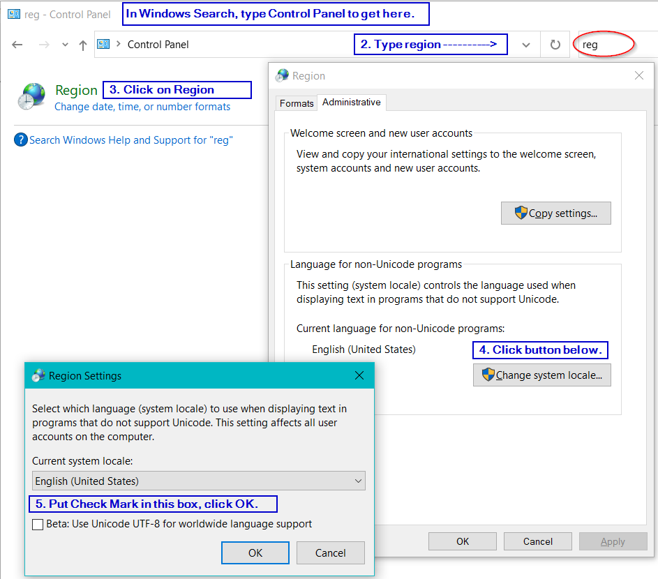Close the Region dialog
658x579 pixels.
pos(638,75)
